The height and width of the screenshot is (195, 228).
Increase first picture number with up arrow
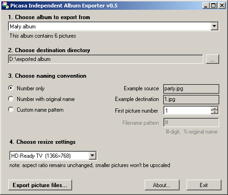click(x=215, y=108)
